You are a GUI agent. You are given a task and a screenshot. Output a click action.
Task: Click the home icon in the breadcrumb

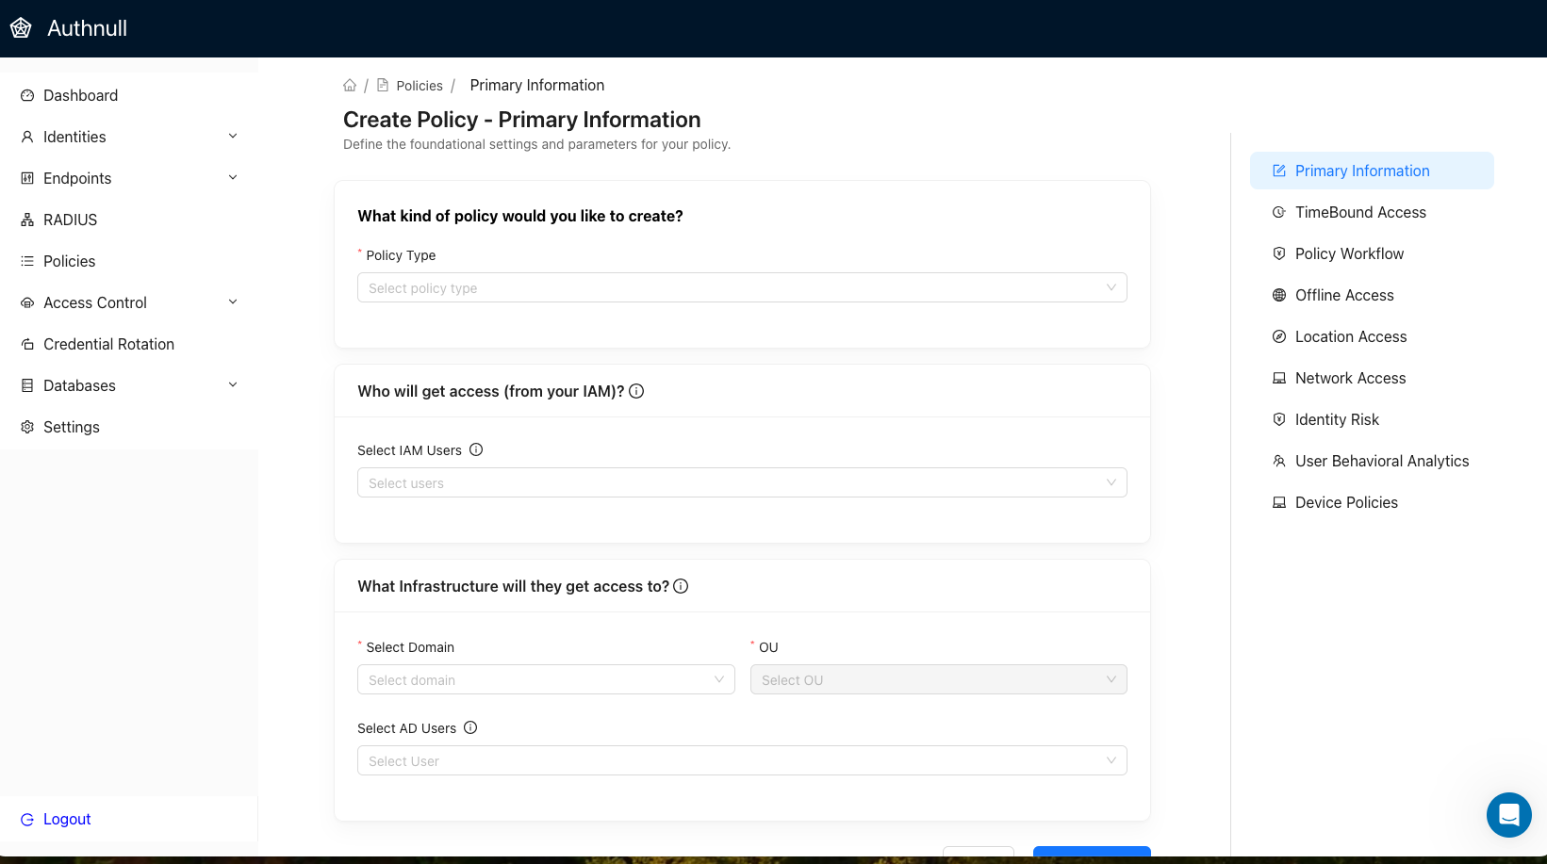point(349,85)
